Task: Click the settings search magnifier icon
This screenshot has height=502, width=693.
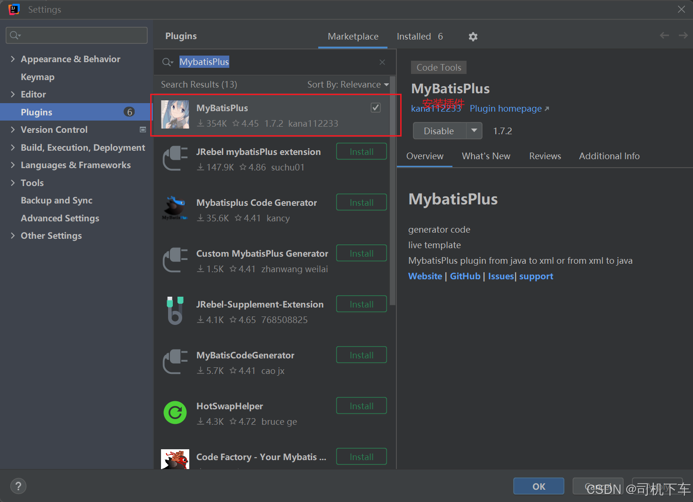Action: click(x=15, y=35)
